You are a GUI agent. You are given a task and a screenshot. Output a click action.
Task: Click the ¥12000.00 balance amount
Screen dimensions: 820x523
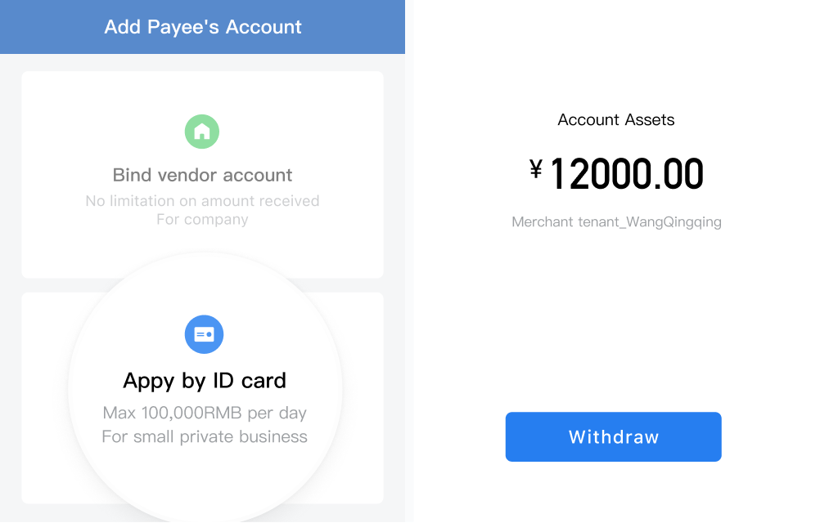pyautogui.click(x=616, y=174)
